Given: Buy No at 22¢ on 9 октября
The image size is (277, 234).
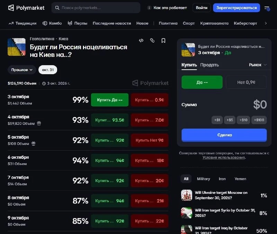Looking at the screenshot, I should click(150, 221).
